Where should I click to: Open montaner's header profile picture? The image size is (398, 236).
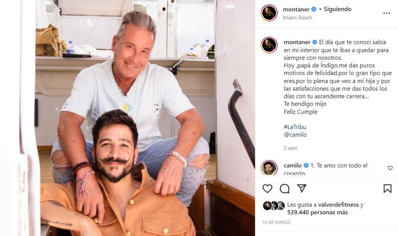[x=269, y=13]
